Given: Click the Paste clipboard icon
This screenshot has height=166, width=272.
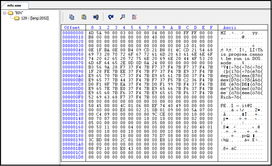Looking at the screenshot, I should click(84, 17).
